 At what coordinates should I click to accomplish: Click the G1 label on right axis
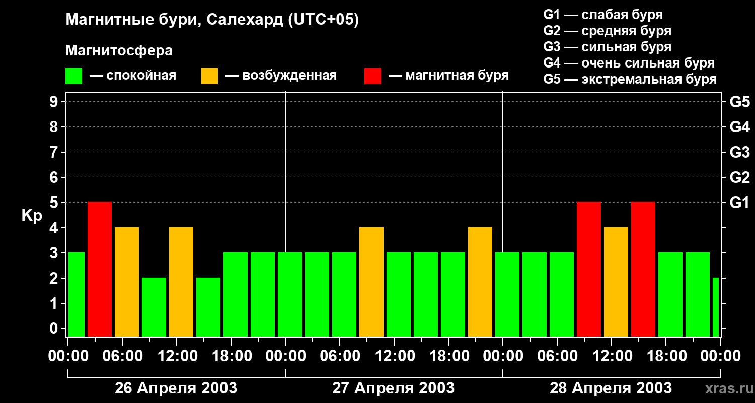739,203
